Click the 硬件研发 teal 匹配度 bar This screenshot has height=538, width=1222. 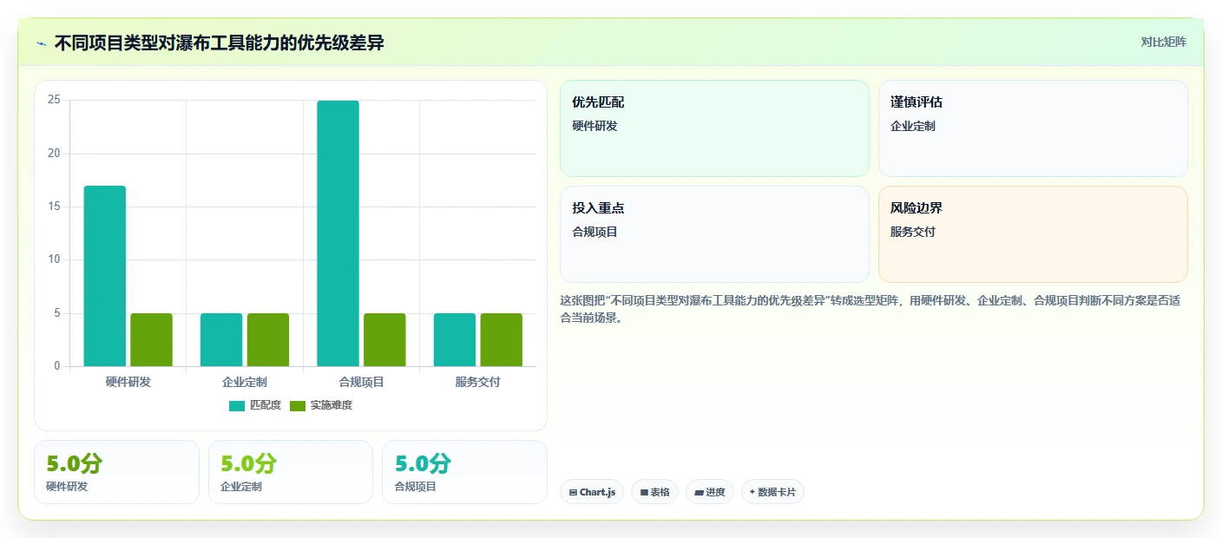[105, 276]
